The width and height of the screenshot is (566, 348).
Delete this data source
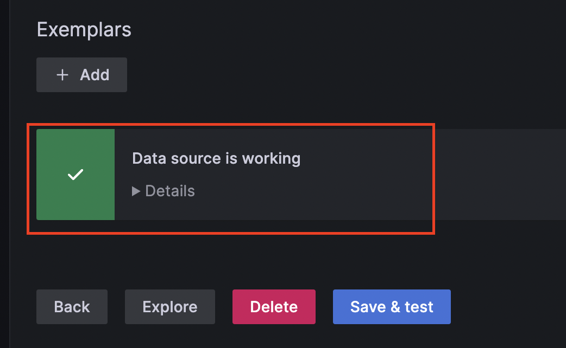tap(274, 307)
